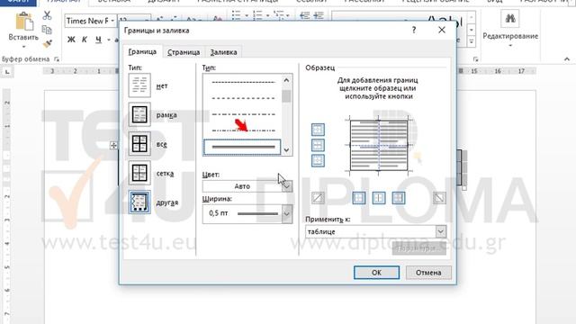Click decrease indent icon in ribbon

click(x=304, y=16)
